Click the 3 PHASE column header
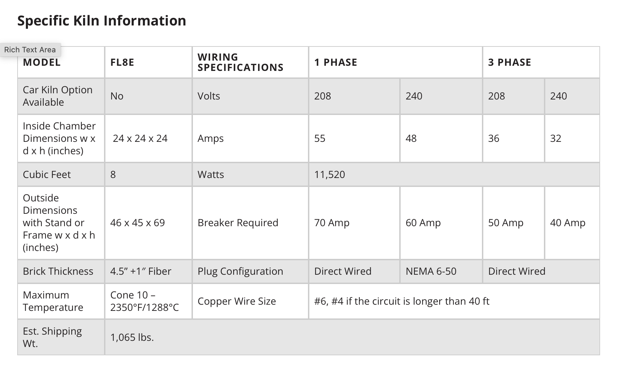The width and height of the screenshot is (618, 378). click(x=541, y=62)
